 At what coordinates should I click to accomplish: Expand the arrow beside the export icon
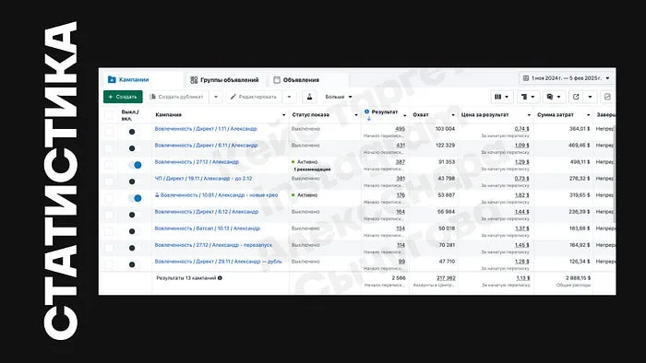[590, 97]
